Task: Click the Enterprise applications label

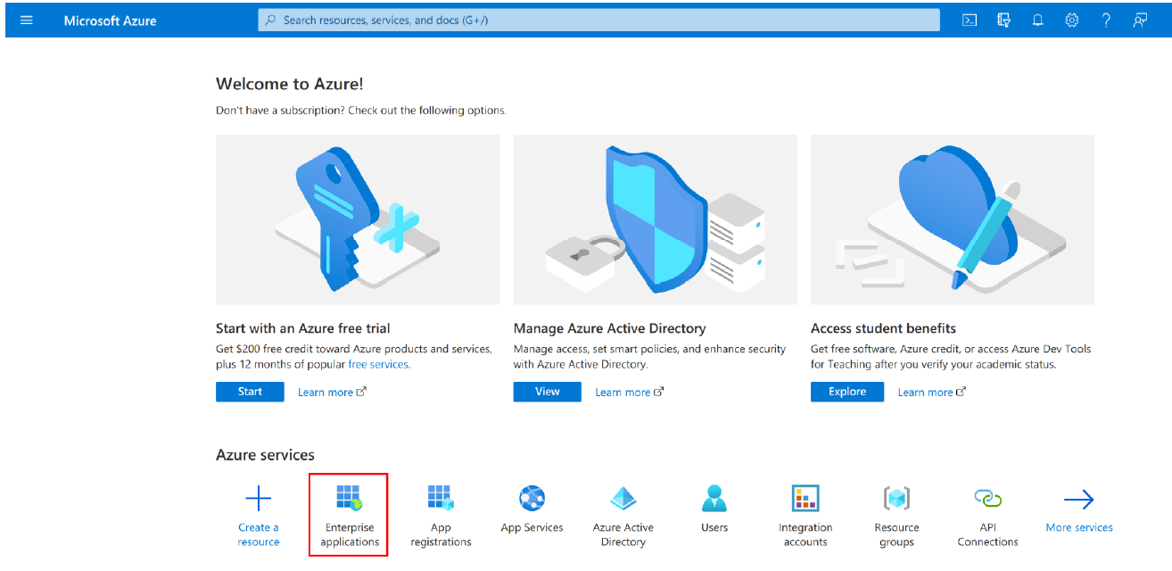Action: [x=350, y=534]
